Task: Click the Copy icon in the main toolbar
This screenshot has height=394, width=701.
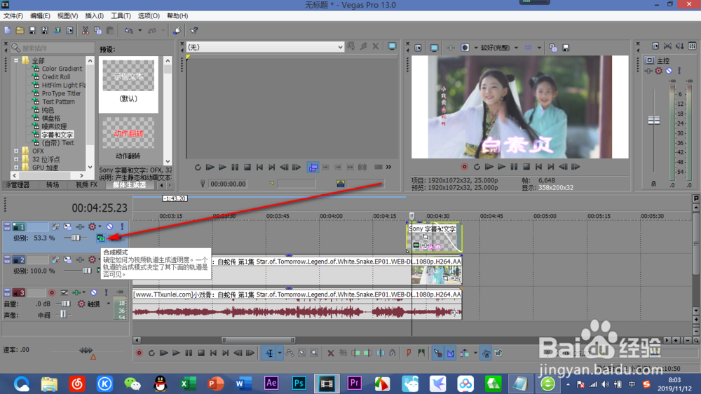Action: pyautogui.click(x=97, y=30)
